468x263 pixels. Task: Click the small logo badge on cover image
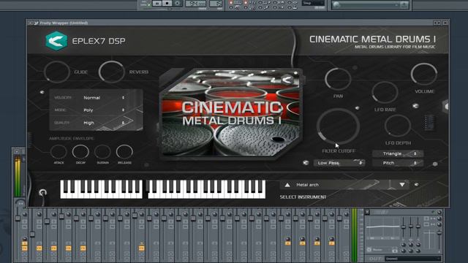coord(287,80)
